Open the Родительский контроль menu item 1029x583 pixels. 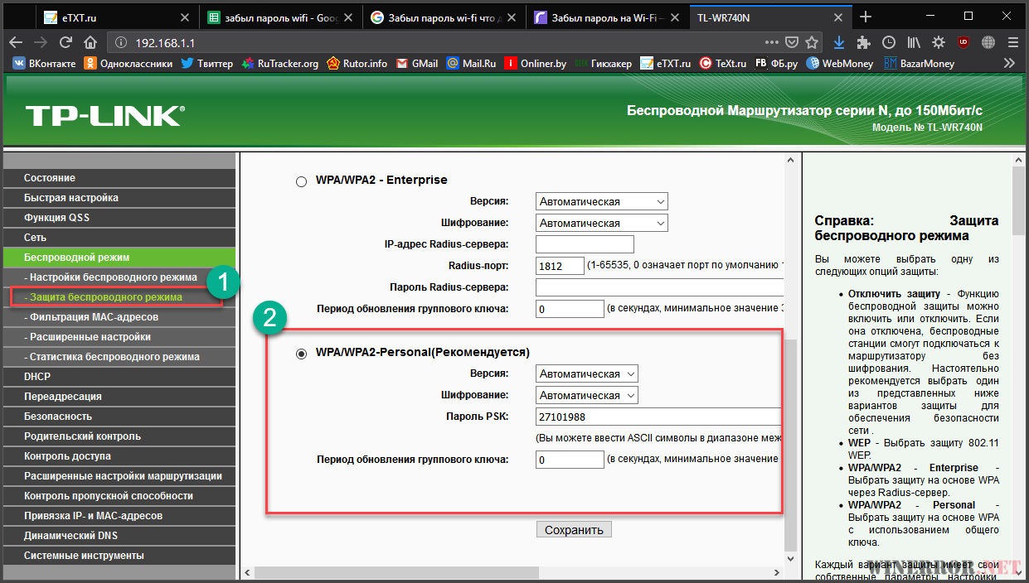click(x=119, y=436)
